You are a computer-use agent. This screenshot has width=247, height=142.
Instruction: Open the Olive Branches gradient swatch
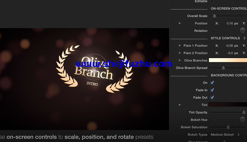[x=228, y=60]
